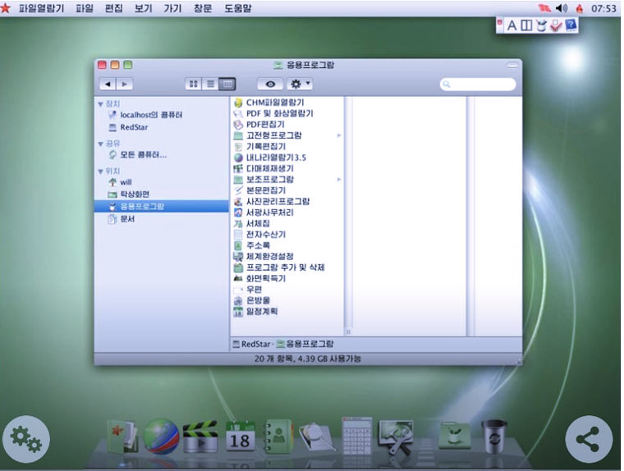Viewport: 624px width, 471px height.
Task: Switch to column view mode
Action: click(227, 84)
